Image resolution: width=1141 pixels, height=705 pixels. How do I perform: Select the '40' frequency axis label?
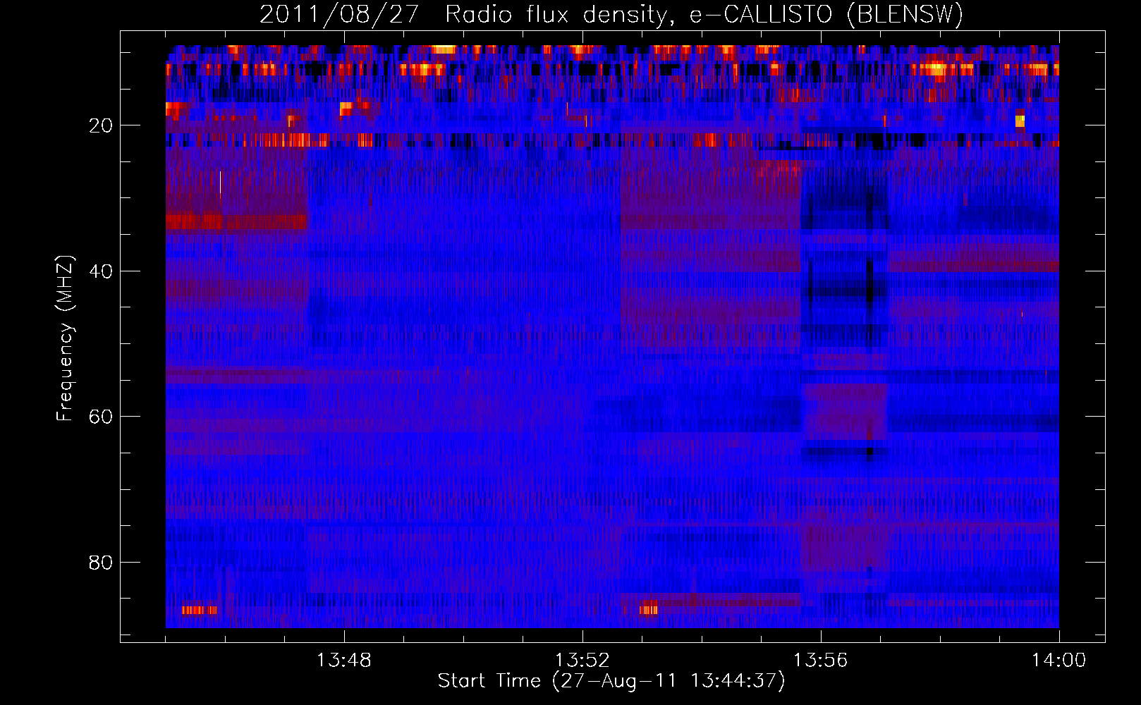click(x=101, y=271)
